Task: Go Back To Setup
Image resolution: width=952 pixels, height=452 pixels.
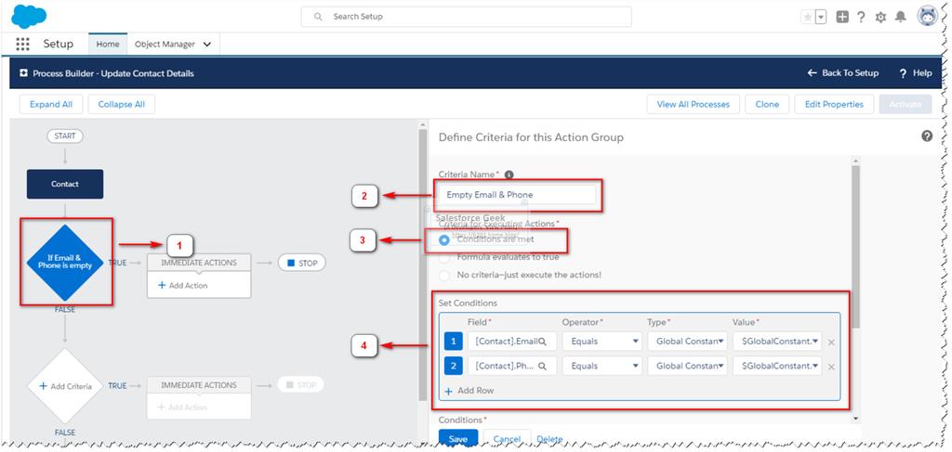Action: click(x=842, y=72)
